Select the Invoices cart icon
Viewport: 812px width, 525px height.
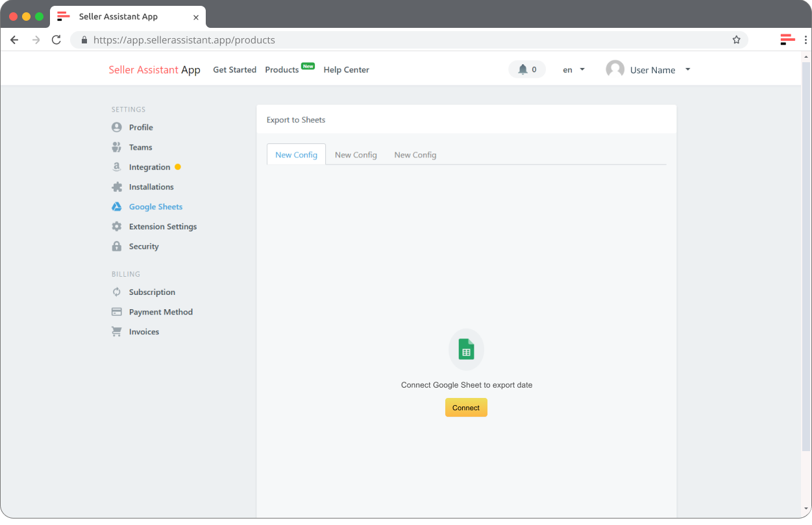[117, 331]
